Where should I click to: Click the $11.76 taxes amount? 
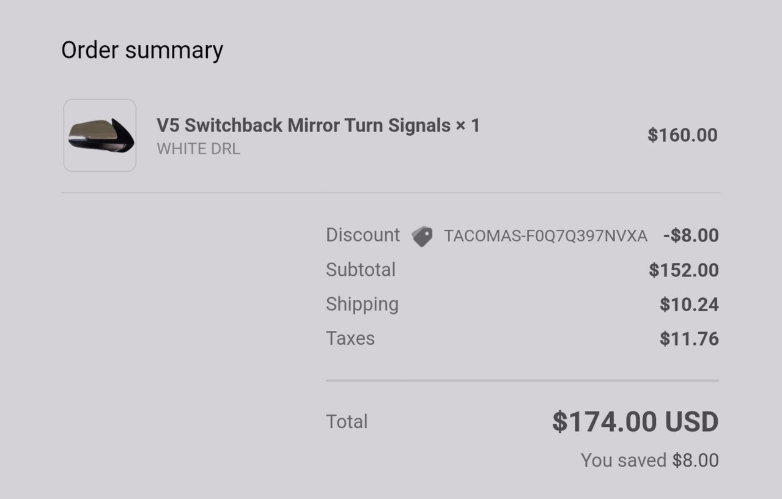click(689, 339)
